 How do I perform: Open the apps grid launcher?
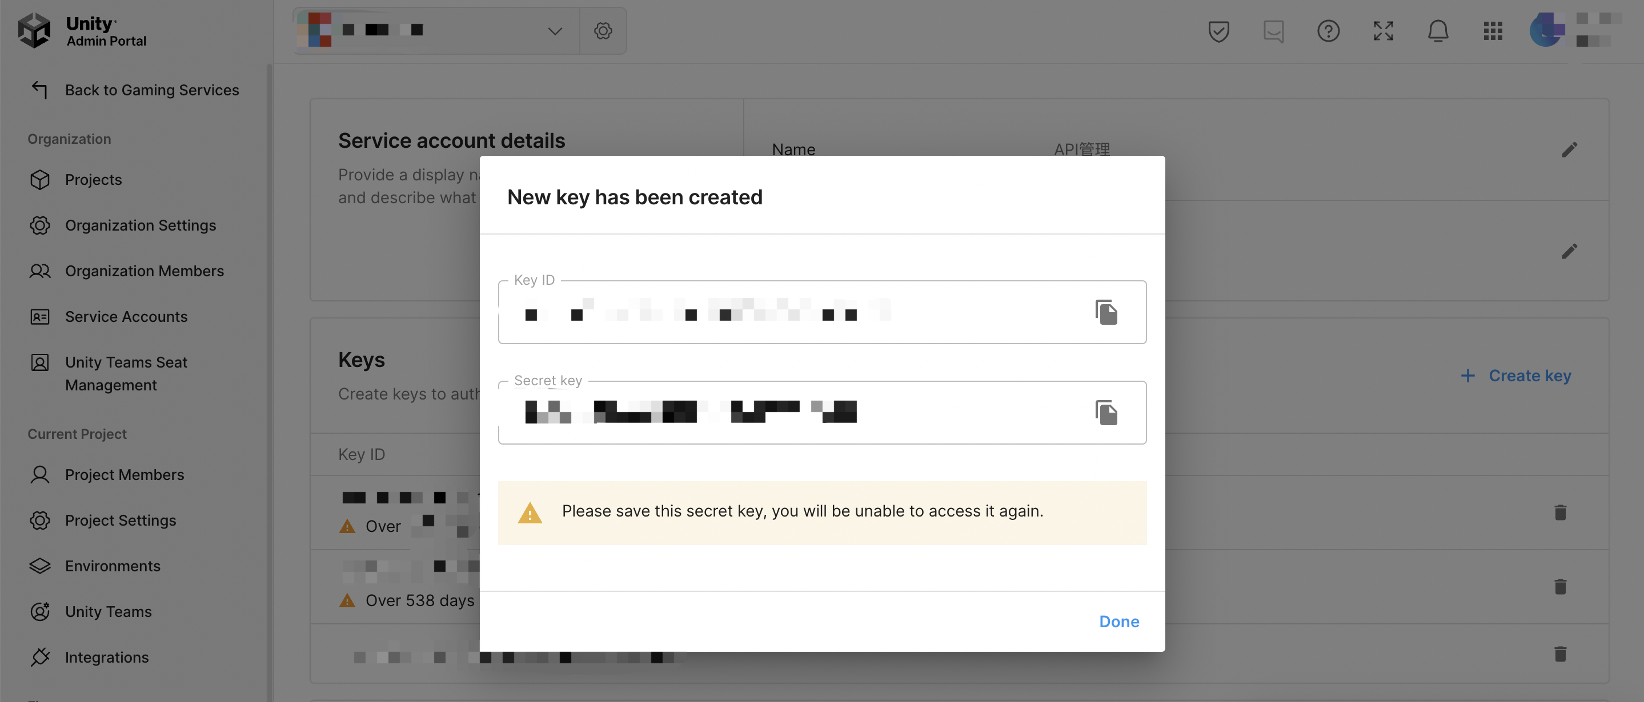point(1492,31)
